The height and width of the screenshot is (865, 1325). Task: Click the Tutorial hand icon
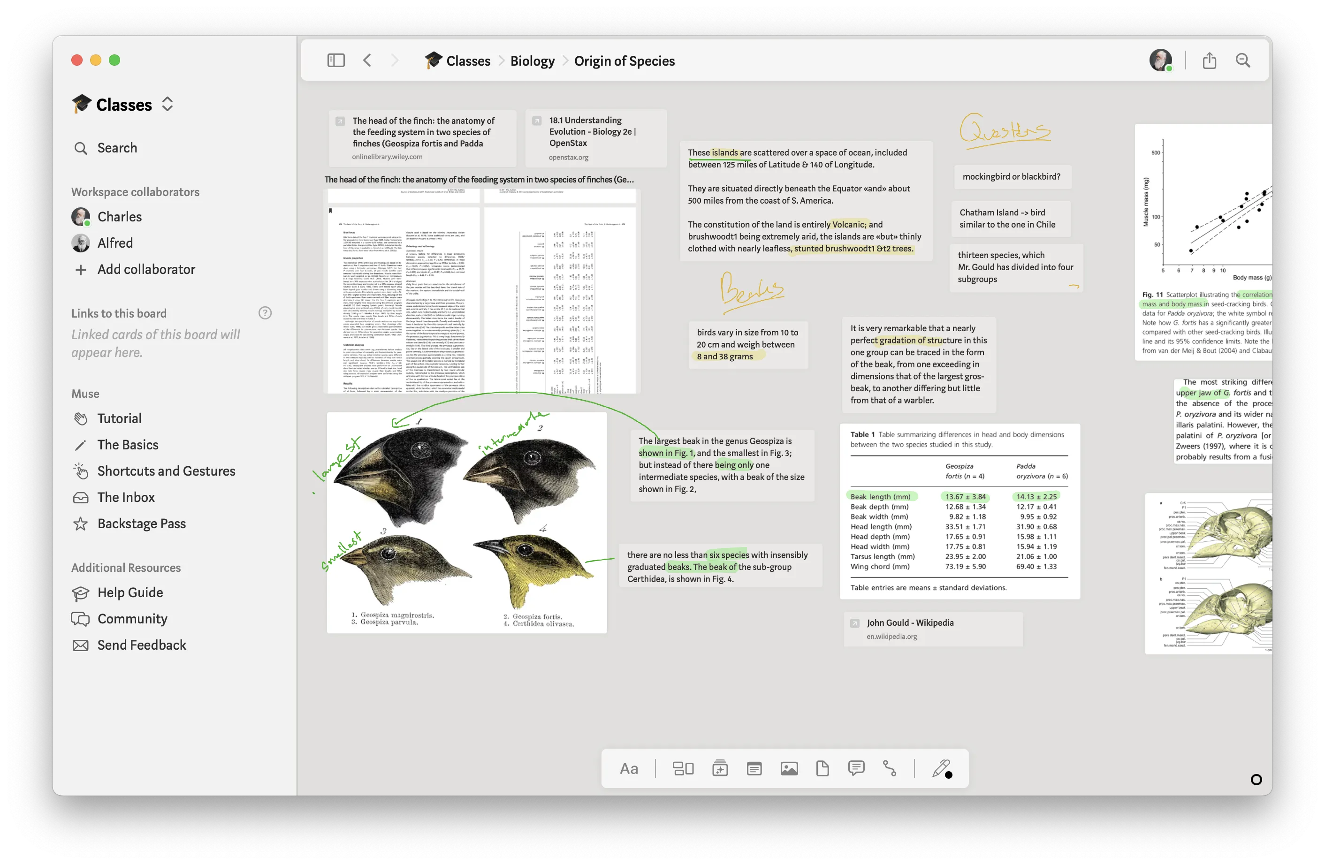point(81,418)
